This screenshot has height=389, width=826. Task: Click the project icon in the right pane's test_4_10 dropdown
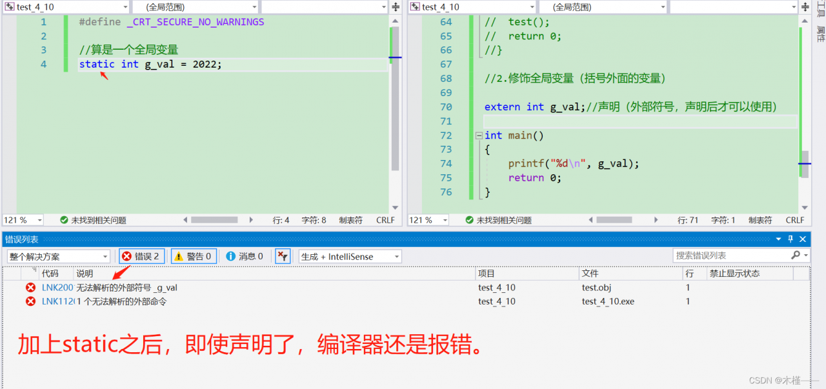click(x=415, y=7)
